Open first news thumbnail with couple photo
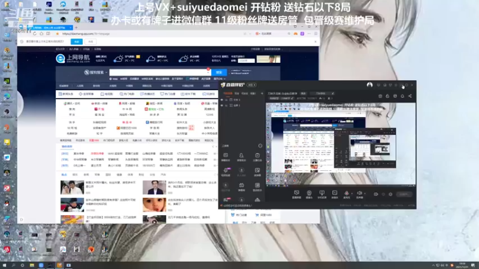 [72, 187]
